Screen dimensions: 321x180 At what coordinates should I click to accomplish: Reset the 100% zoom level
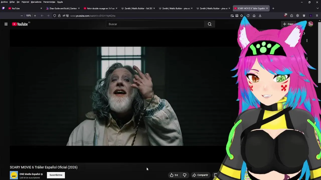[28, 16]
